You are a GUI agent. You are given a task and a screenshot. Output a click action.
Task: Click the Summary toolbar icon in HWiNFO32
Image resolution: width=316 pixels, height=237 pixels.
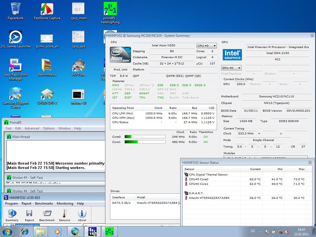pos(12,215)
